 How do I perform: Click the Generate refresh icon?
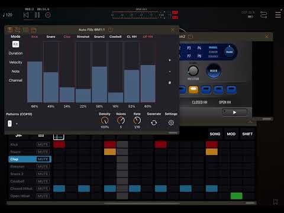click(x=154, y=122)
